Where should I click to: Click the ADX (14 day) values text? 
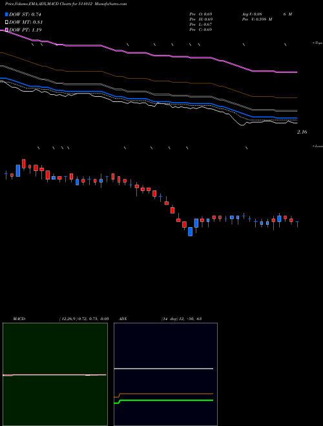coord(182,319)
